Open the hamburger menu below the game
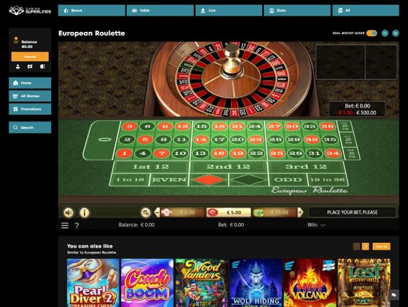Image resolution: width=408 pixels, height=307 pixels. 65,225
